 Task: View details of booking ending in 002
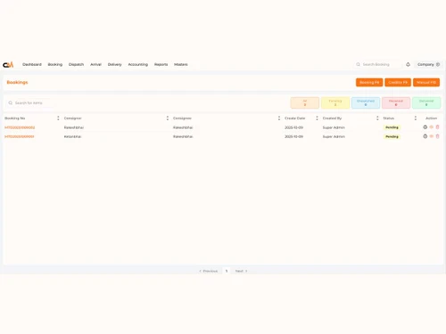[432, 127]
